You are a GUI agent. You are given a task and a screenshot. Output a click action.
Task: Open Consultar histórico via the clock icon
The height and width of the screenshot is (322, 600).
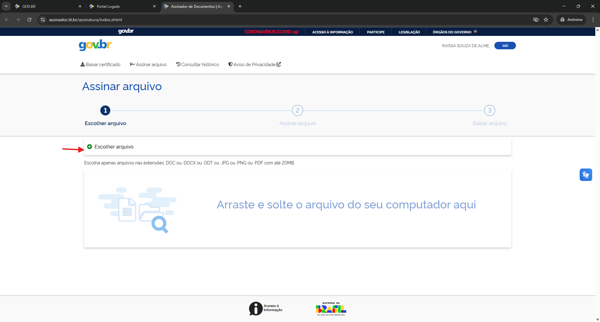point(178,64)
